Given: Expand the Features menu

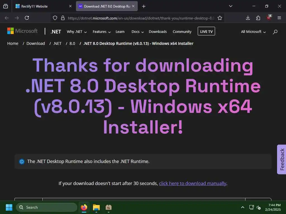Looking at the screenshot, I should 102,32.
